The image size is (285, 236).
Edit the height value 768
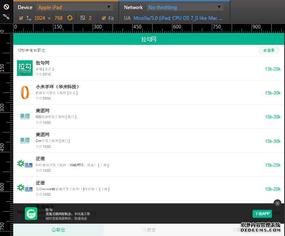point(58,18)
